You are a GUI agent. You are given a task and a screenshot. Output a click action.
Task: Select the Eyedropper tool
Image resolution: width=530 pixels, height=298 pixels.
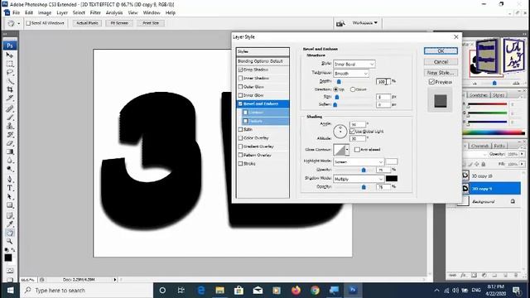click(x=10, y=224)
